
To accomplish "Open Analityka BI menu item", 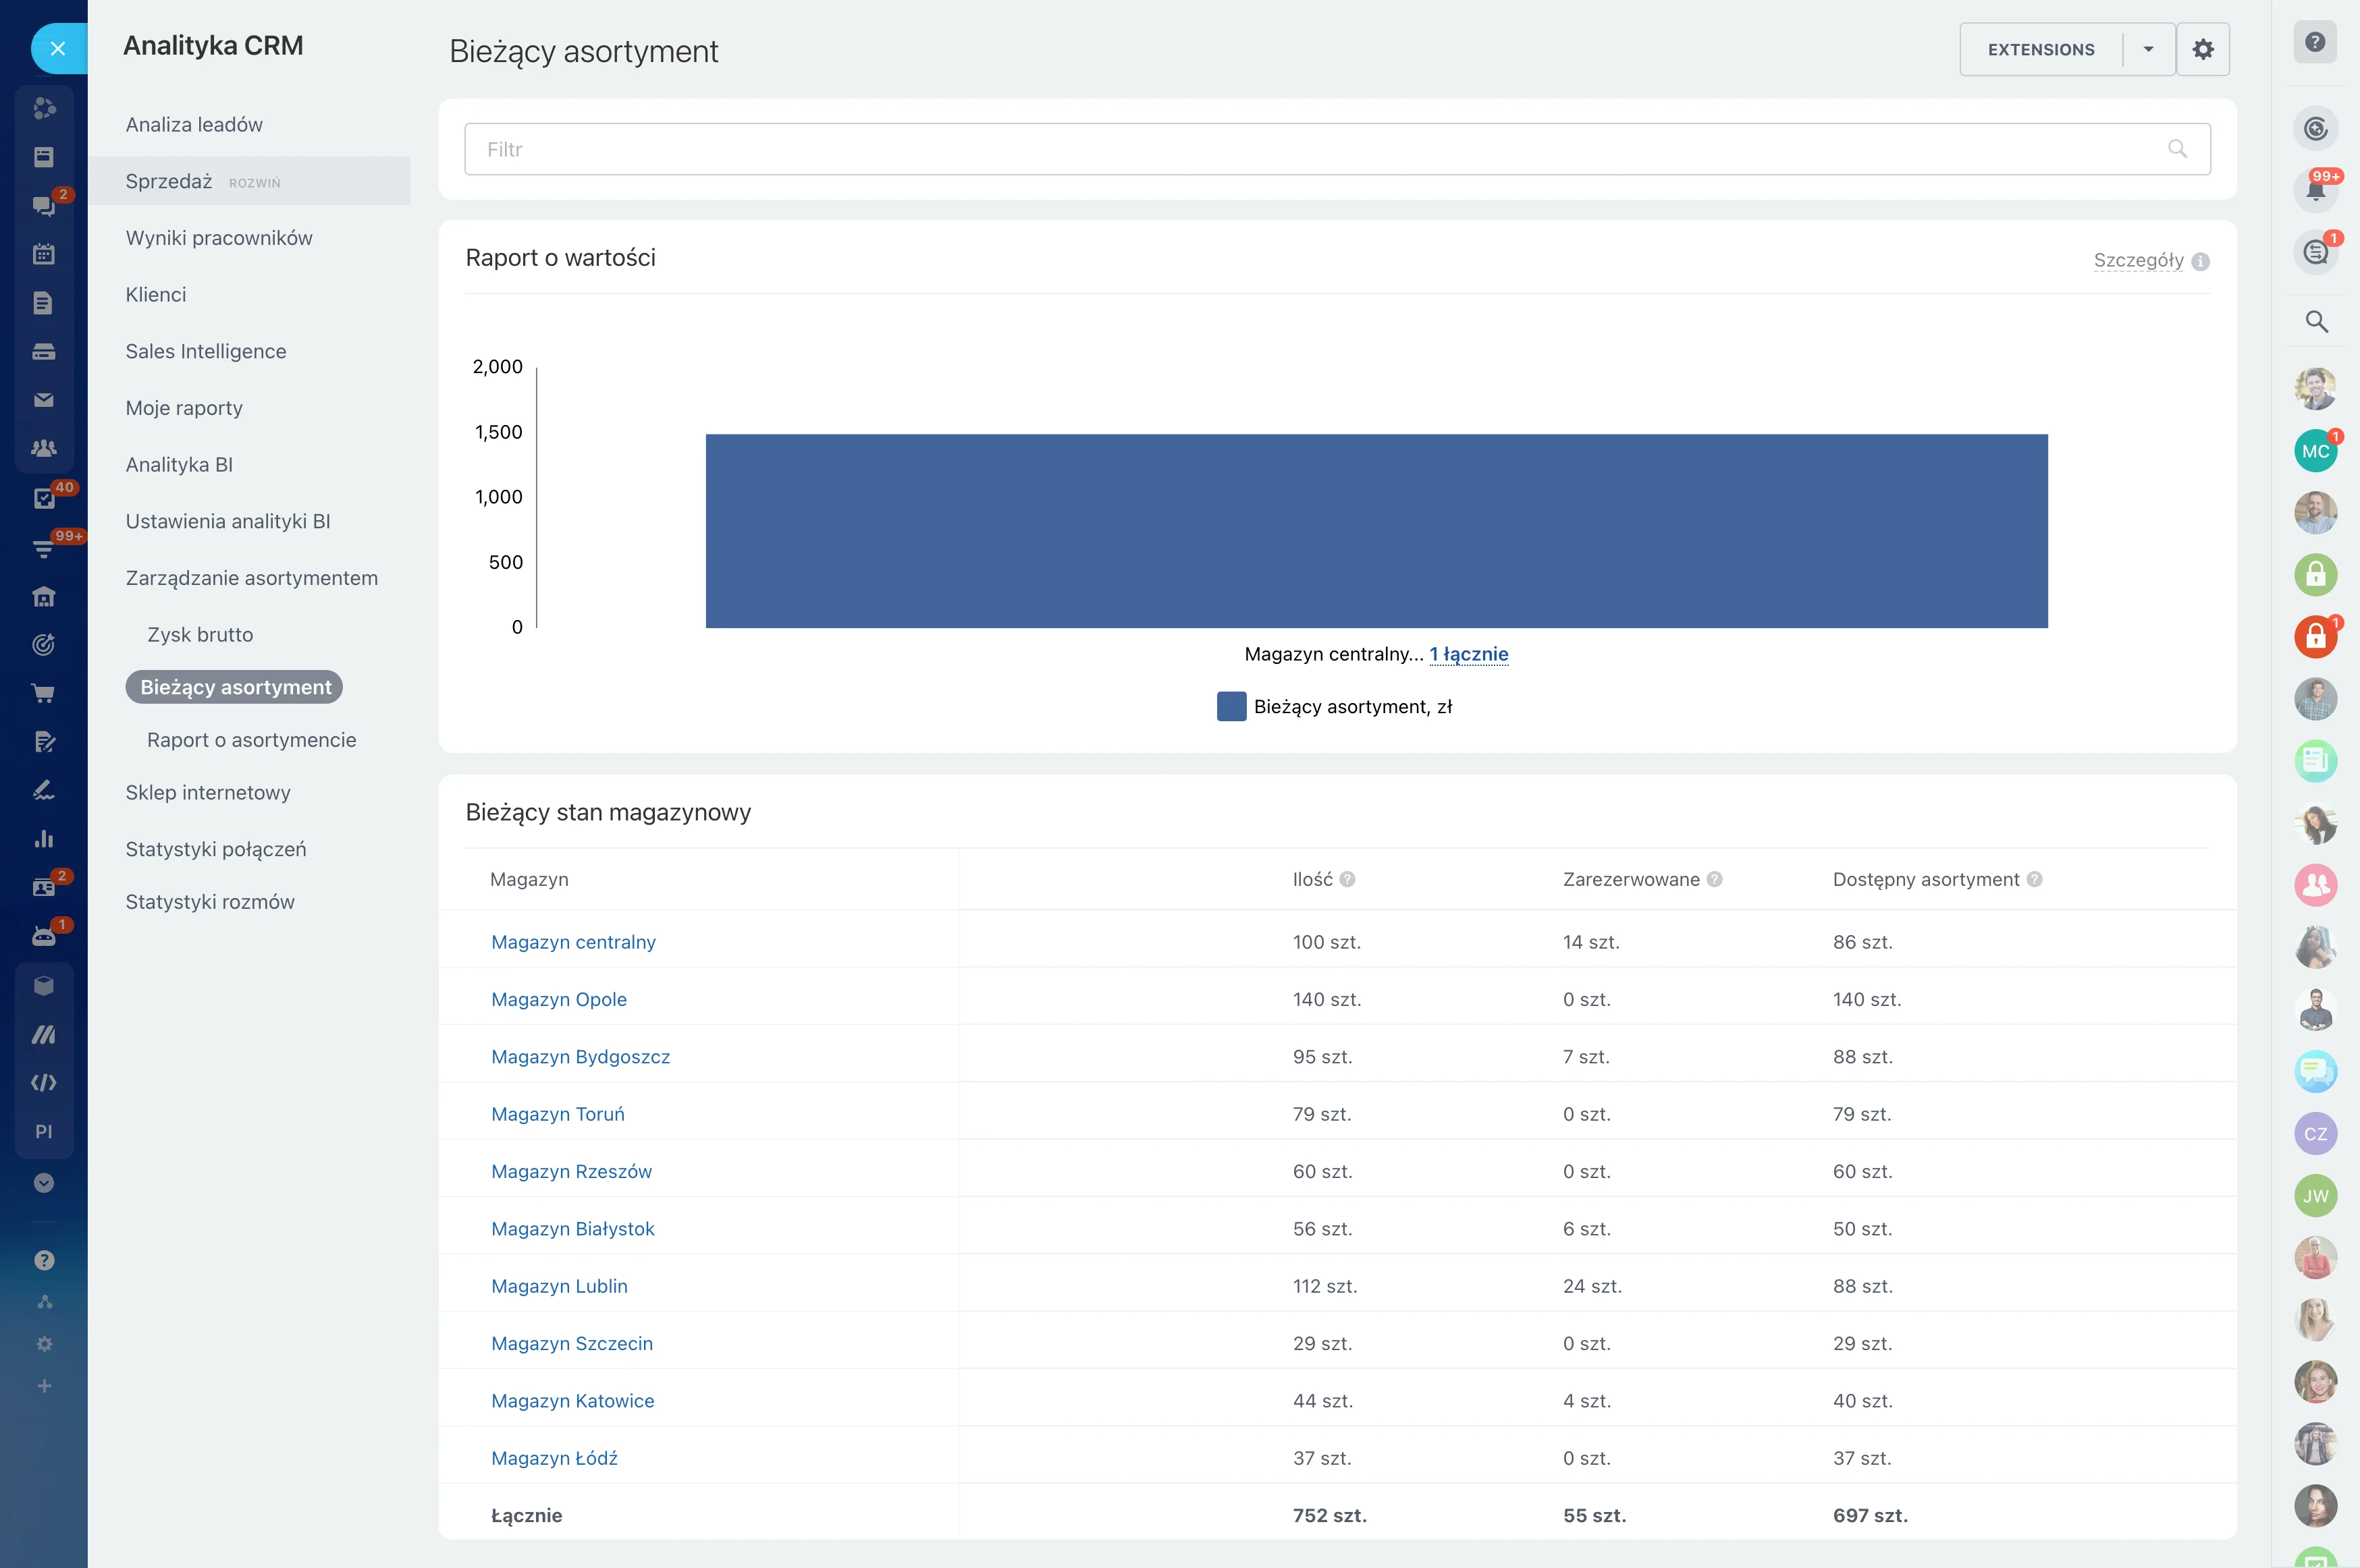I will pyautogui.click(x=179, y=465).
